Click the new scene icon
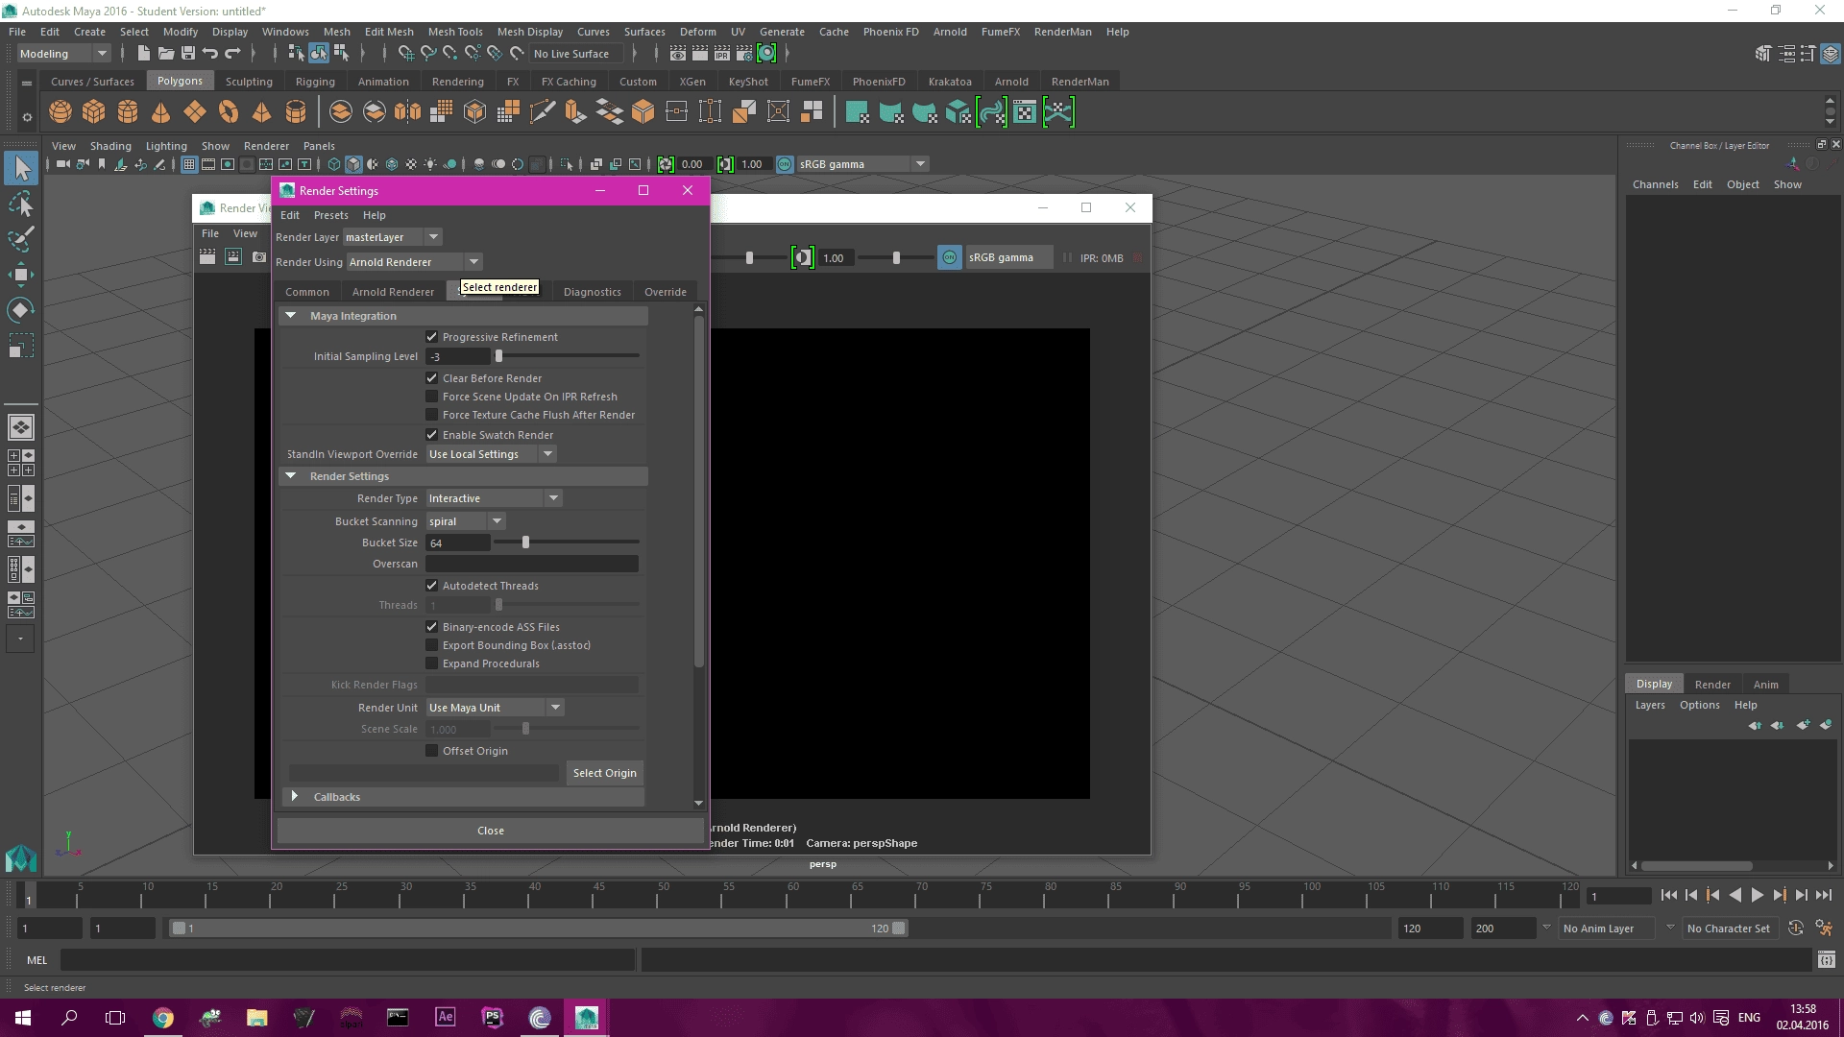 [x=144, y=54]
